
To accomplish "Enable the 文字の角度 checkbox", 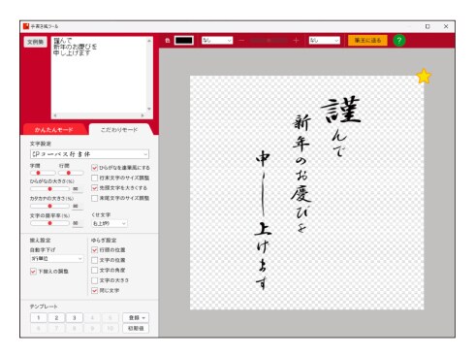I will pos(94,270).
